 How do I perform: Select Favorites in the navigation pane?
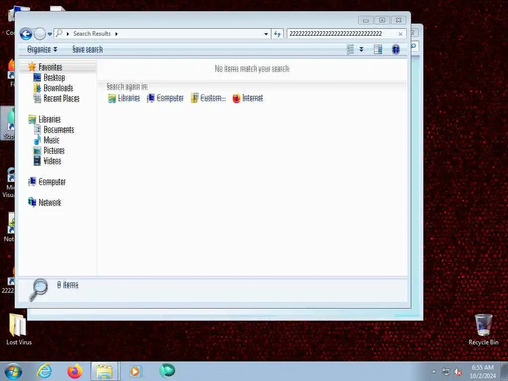(50, 67)
